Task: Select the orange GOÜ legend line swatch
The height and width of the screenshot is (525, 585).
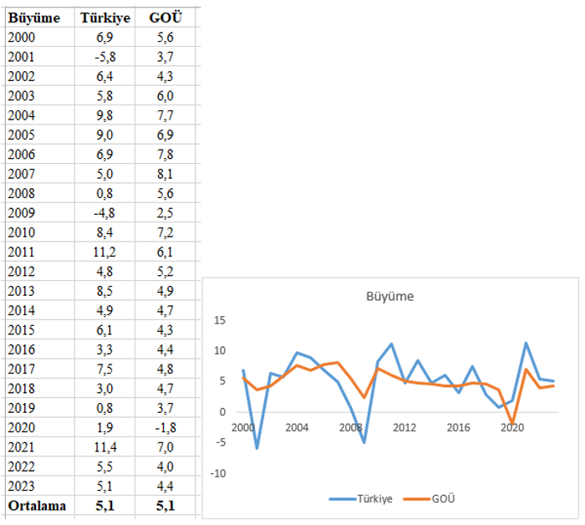Action: coord(415,498)
